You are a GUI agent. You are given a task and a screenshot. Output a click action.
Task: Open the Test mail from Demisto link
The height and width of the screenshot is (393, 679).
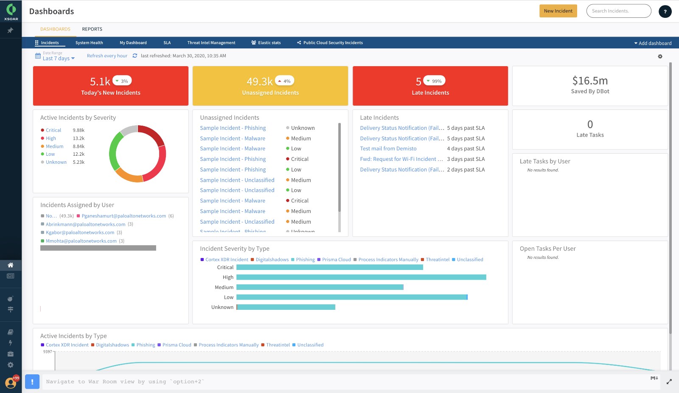click(x=388, y=149)
